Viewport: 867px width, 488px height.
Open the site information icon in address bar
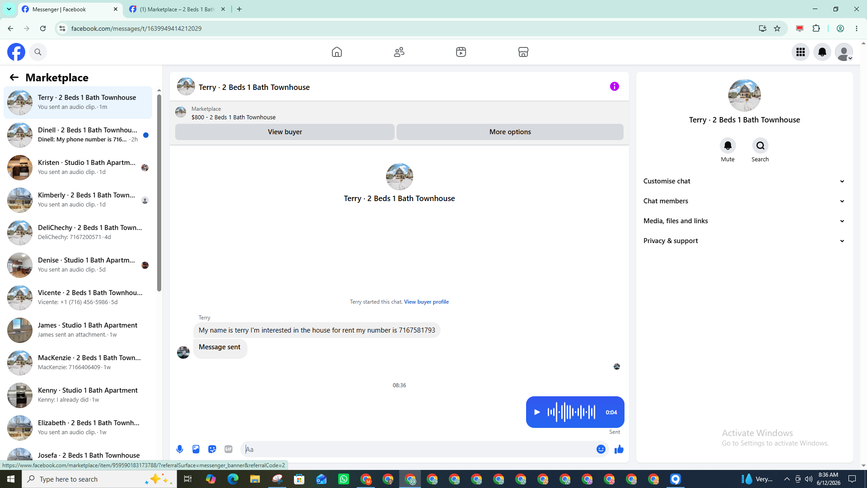coord(62,28)
